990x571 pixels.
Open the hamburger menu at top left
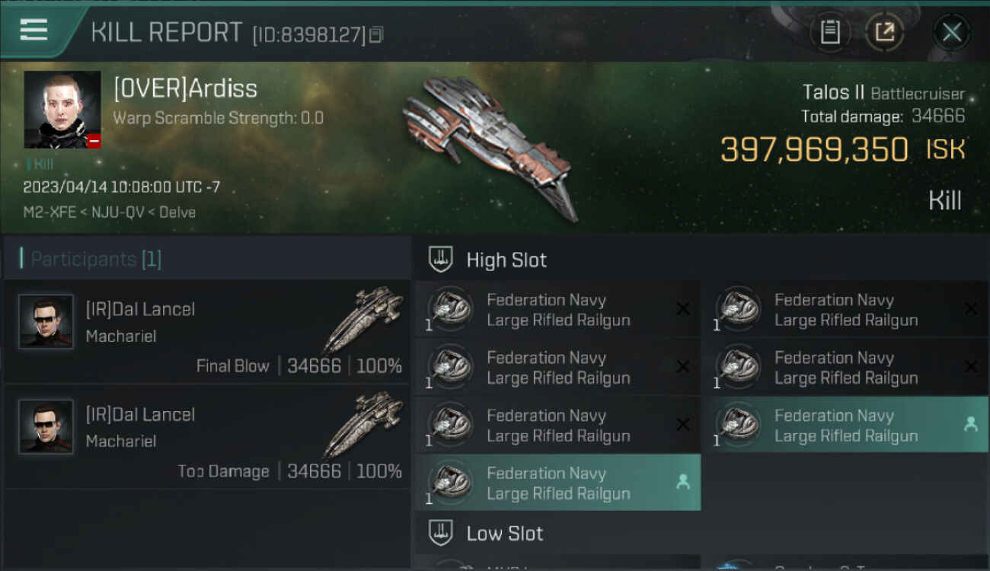34,30
